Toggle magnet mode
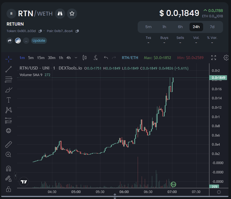Image resolution: width=231 pixels, height=199 pixels. point(9,168)
